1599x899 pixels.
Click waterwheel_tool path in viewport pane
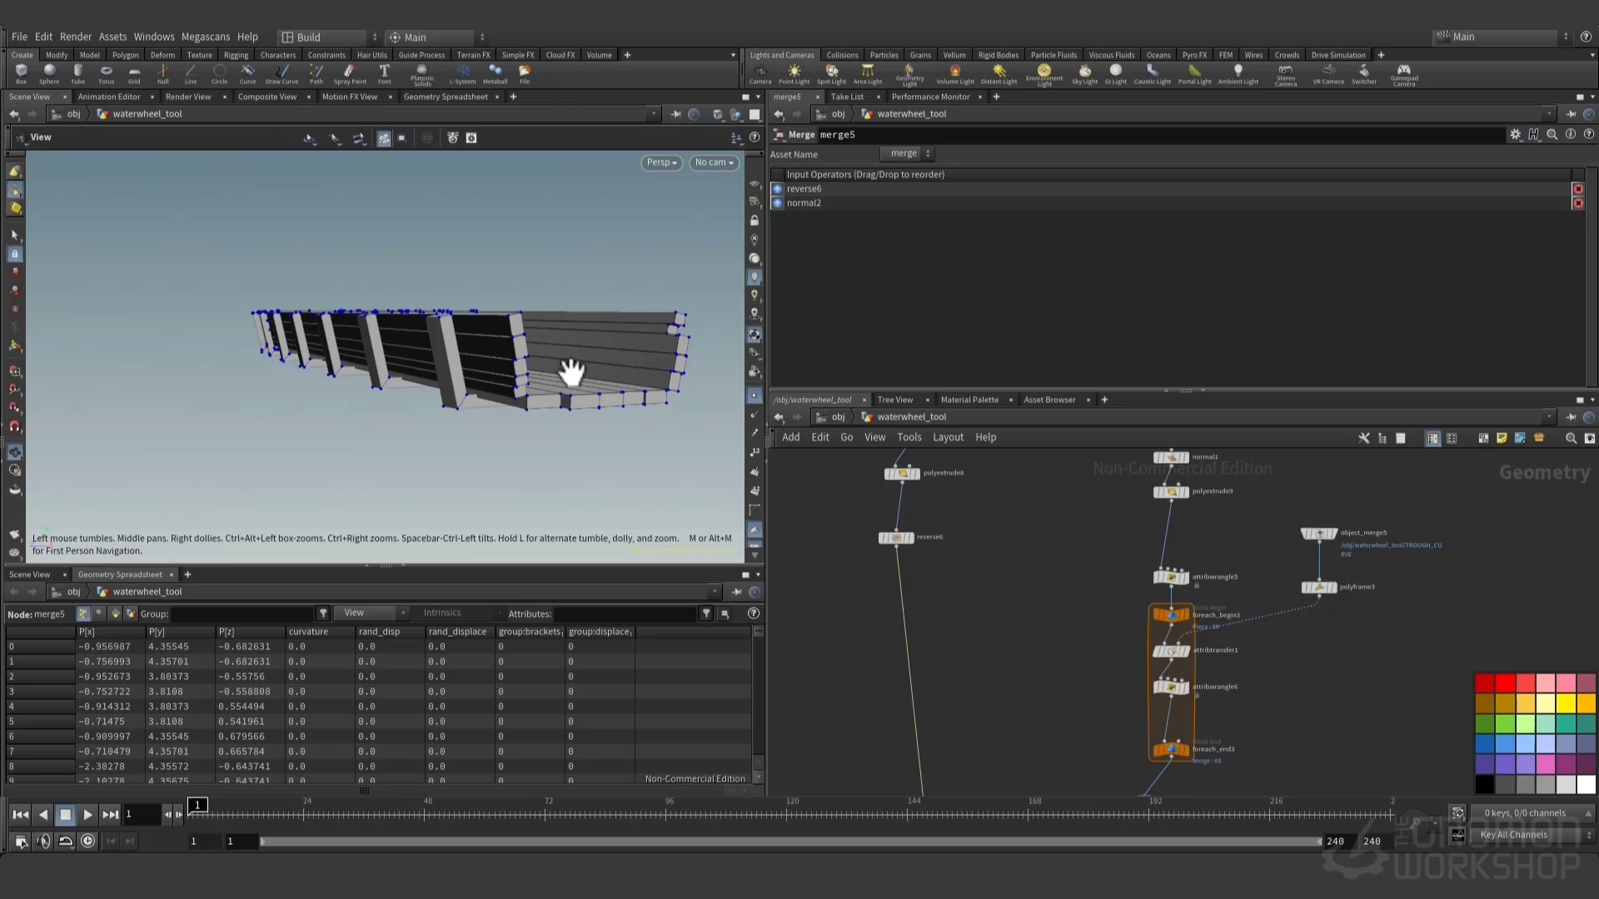click(147, 114)
